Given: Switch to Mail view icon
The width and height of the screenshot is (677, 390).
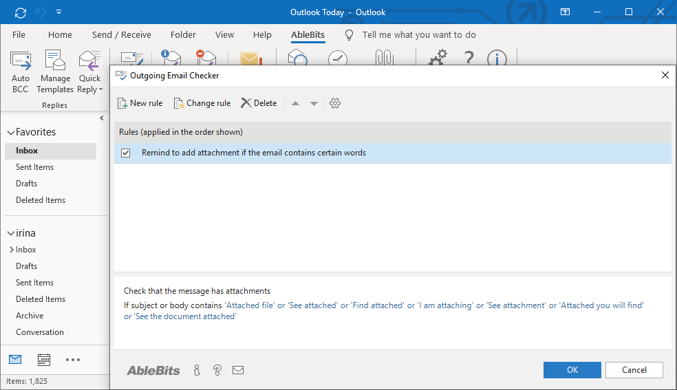Looking at the screenshot, I should pyautogui.click(x=15, y=359).
